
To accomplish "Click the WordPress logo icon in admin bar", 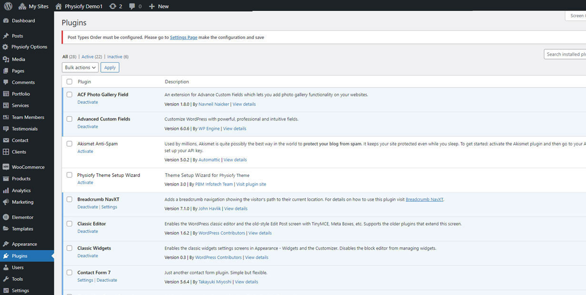I will point(8,6).
